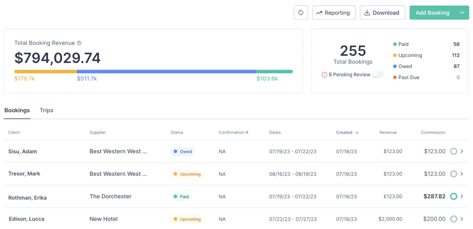
Task: Toggle the Pending Review switch
Action: 378,75
